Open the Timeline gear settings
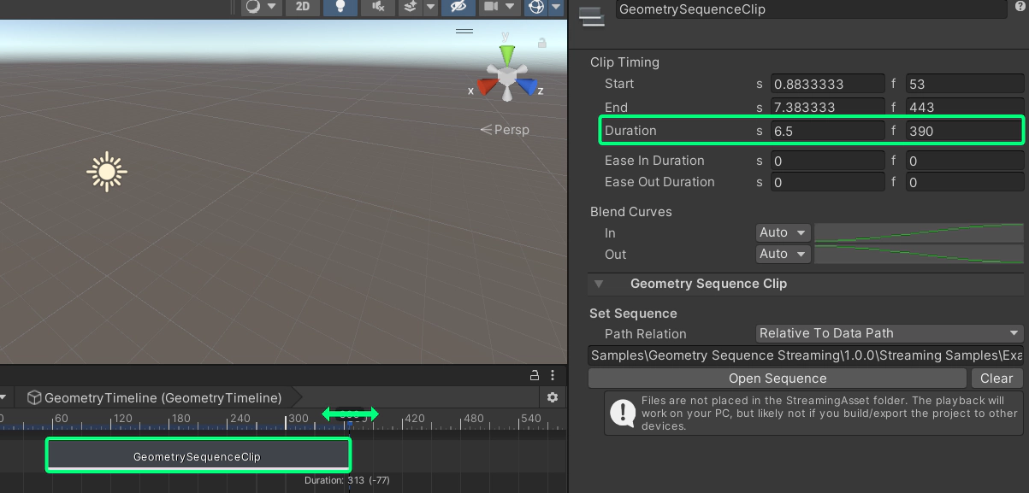The height and width of the screenshot is (493, 1029). (x=553, y=397)
